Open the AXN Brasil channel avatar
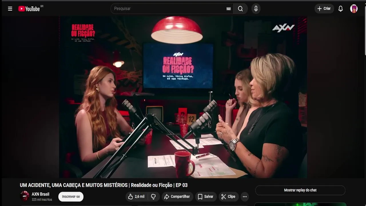Screen dimensions: 366x206 coord(25,196)
